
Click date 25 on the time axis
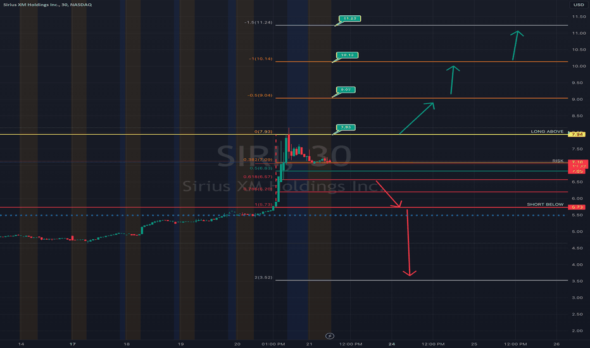[474, 344]
